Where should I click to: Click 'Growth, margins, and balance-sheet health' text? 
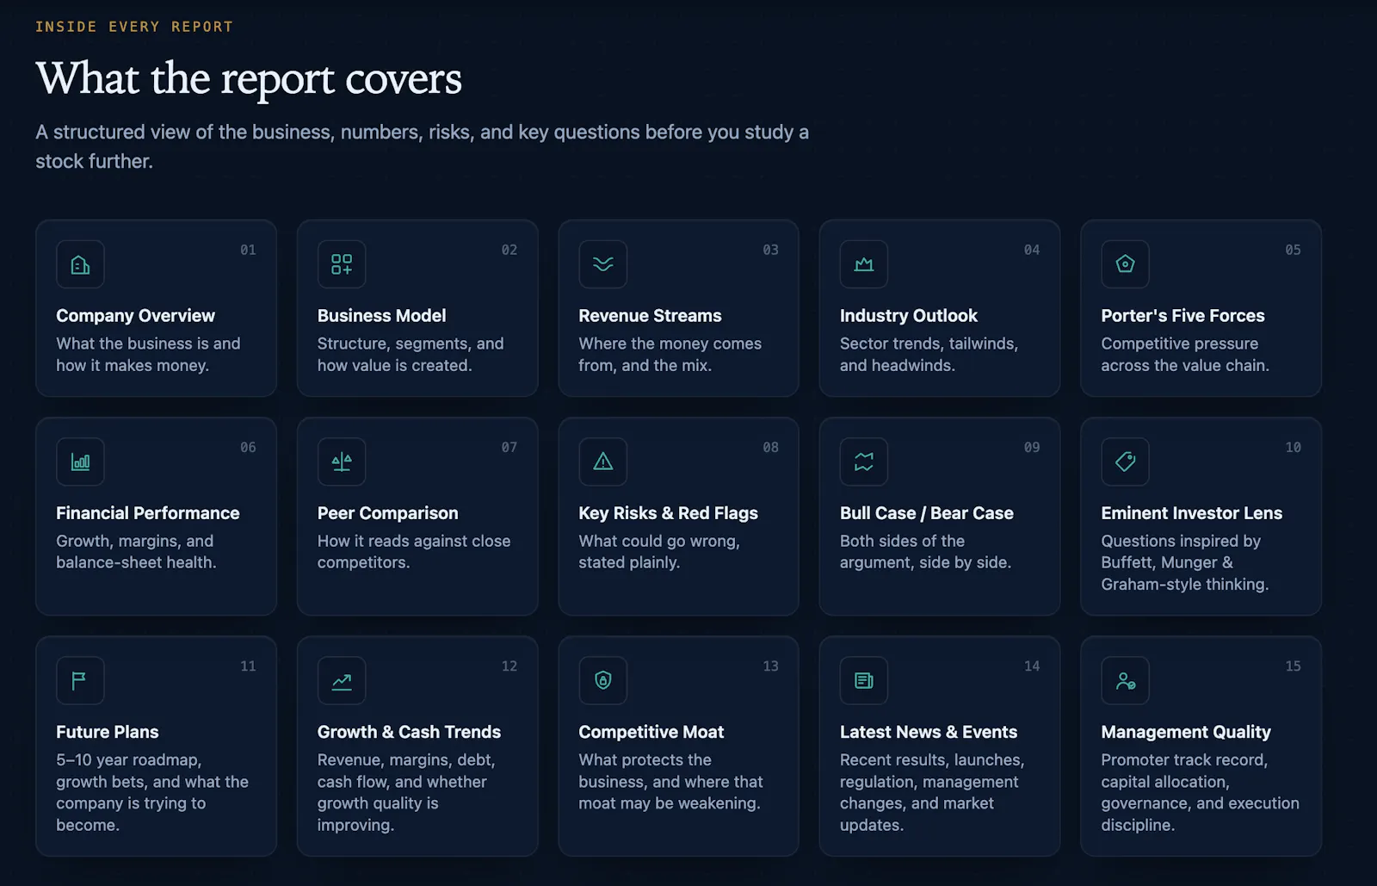pos(136,552)
